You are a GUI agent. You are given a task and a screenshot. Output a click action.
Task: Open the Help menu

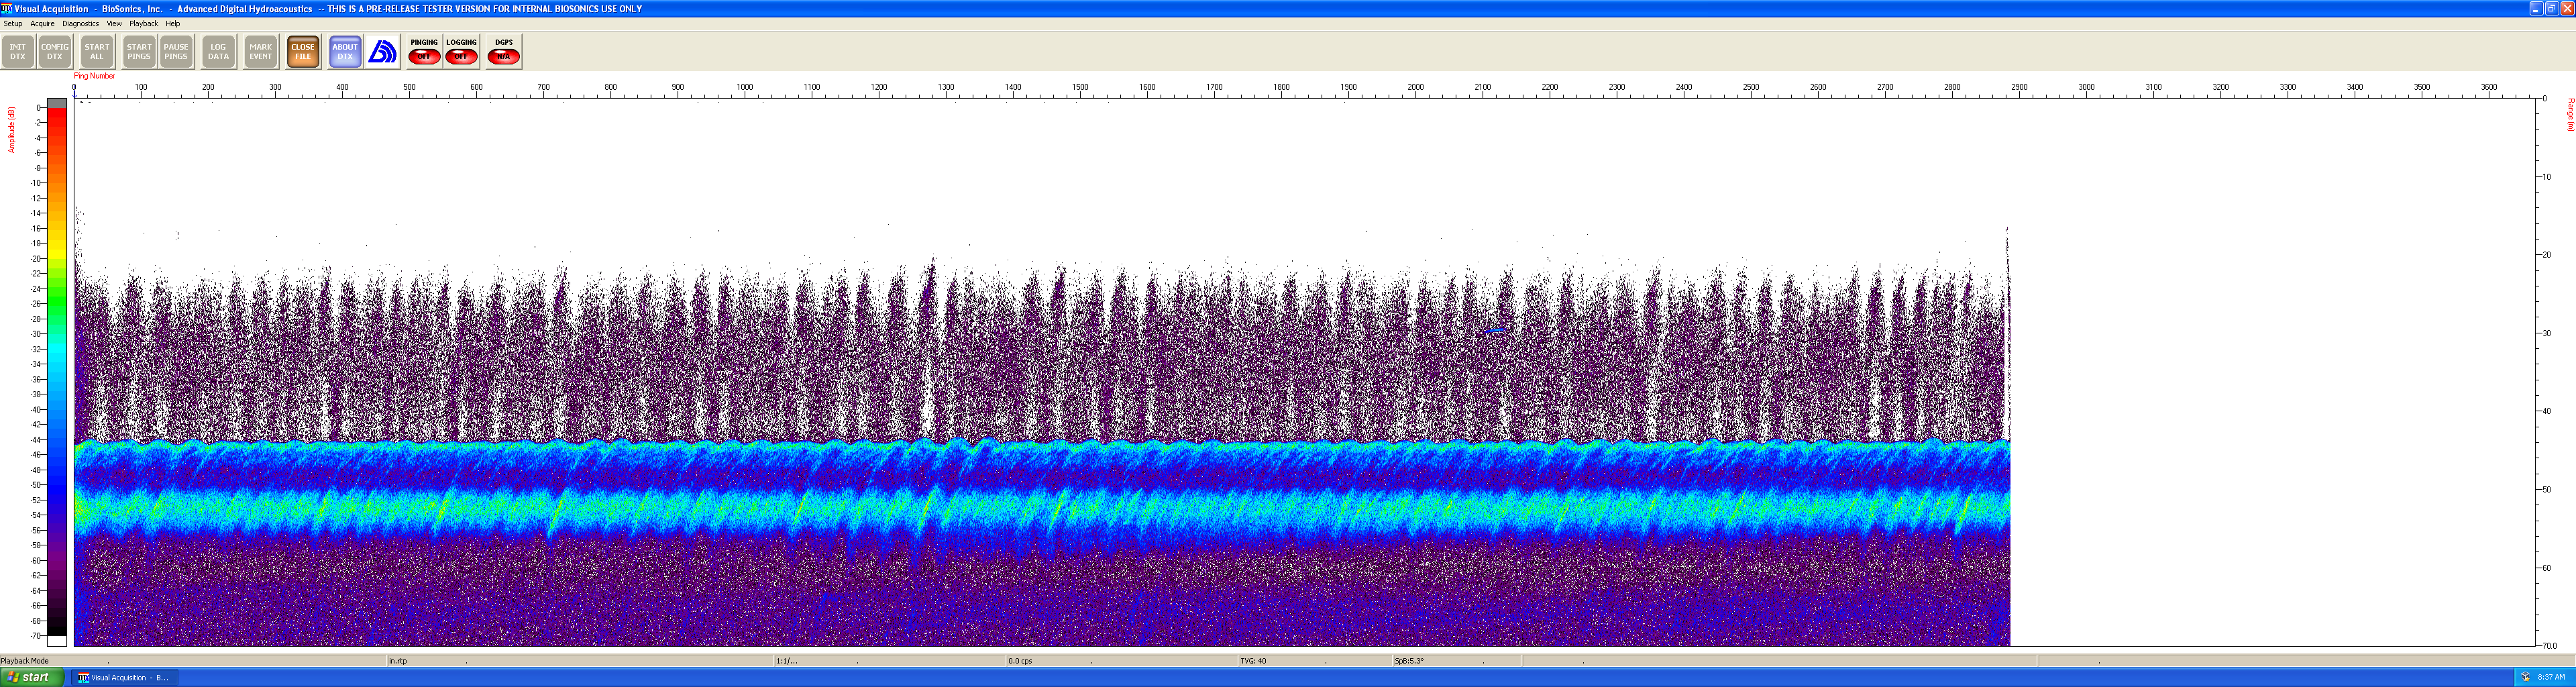click(x=173, y=23)
